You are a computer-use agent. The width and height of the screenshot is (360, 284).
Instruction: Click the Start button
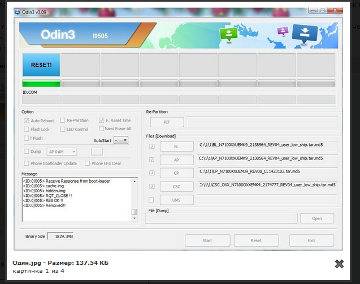pos(207,240)
